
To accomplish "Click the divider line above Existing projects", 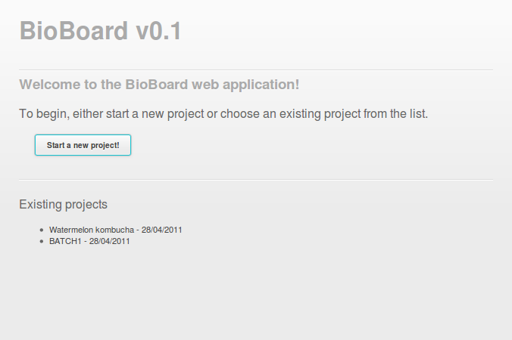I will click(x=255, y=180).
